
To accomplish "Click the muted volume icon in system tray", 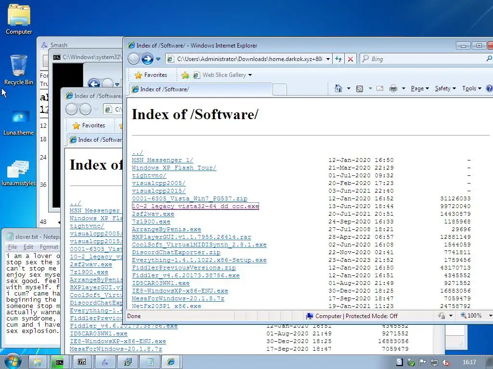I will tap(445, 362).
